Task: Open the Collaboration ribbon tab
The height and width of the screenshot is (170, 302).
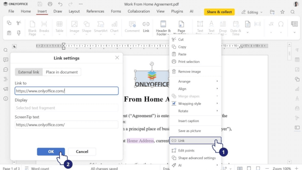Action: 139,11
